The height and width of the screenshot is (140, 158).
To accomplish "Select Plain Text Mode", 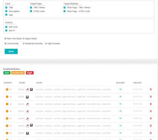I will pyautogui.click(x=5, y=38).
